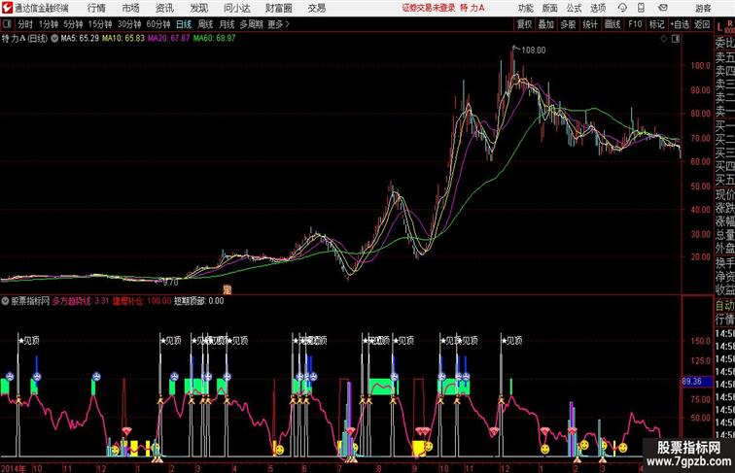Image resolution: width=735 pixels, height=473 pixels.
Task: Click the 标记 mark button
Action: [656, 24]
